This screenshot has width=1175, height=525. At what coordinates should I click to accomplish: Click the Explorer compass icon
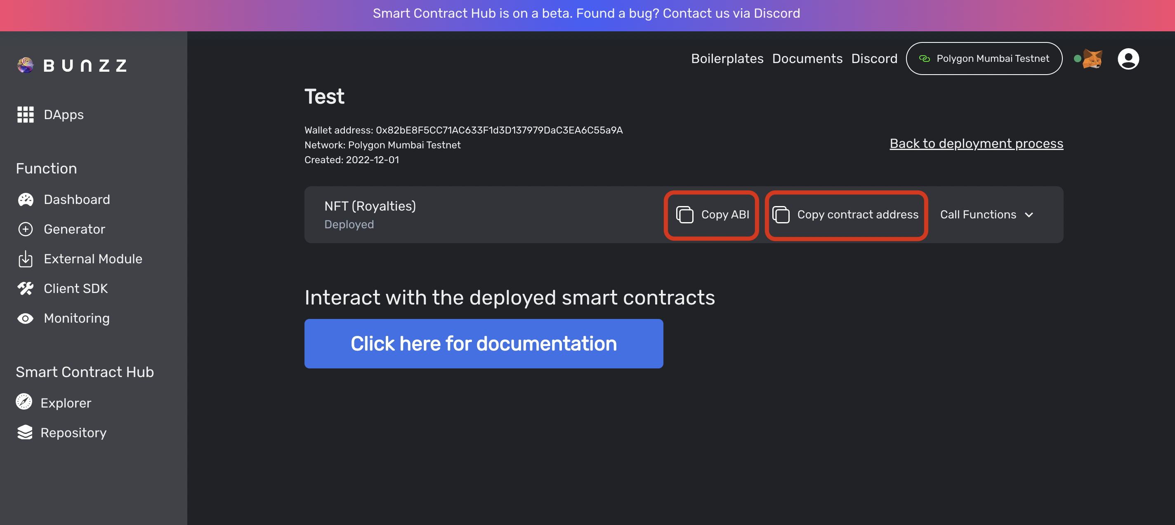(24, 402)
